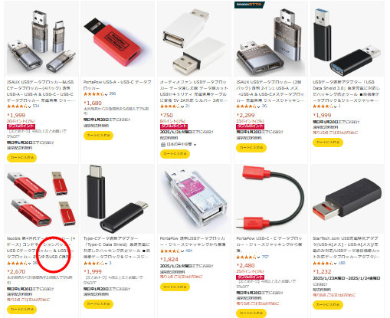Open the white silver USB data blocker image
390x318 pixels.
click(x=194, y=39)
